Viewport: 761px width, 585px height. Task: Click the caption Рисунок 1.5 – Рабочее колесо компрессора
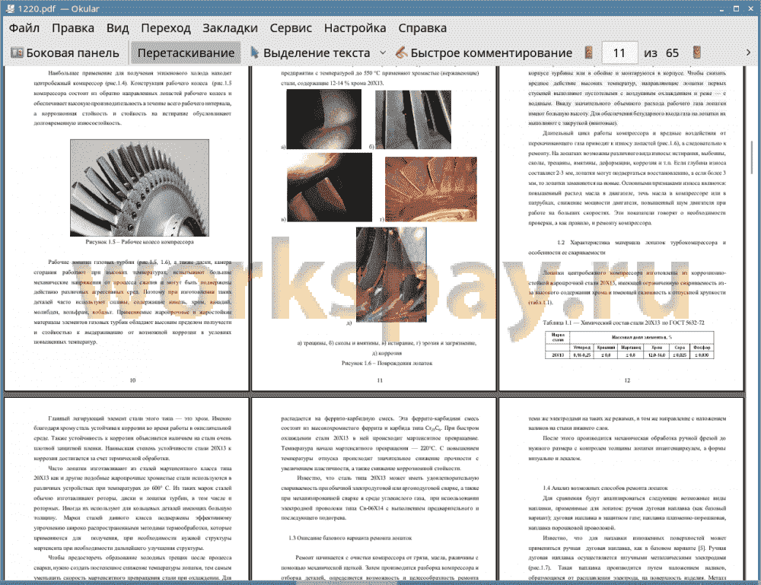pyautogui.click(x=140, y=242)
